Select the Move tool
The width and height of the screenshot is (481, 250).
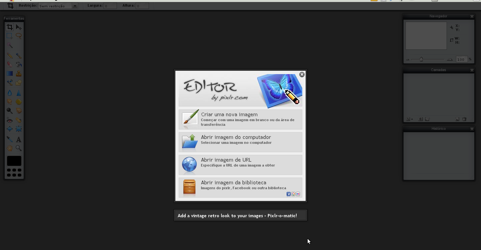point(19,27)
